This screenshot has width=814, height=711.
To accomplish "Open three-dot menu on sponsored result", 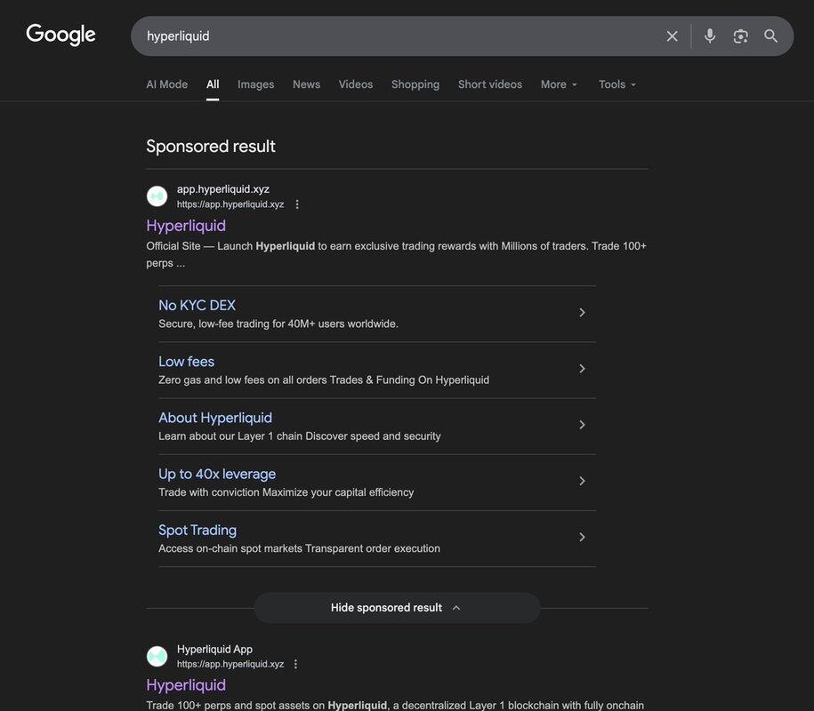I will pyautogui.click(x=297, y=204).
